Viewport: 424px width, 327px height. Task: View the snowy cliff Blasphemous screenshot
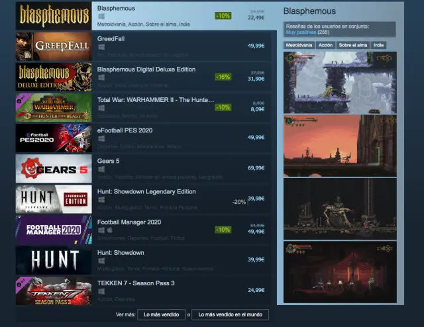point(340,83)
